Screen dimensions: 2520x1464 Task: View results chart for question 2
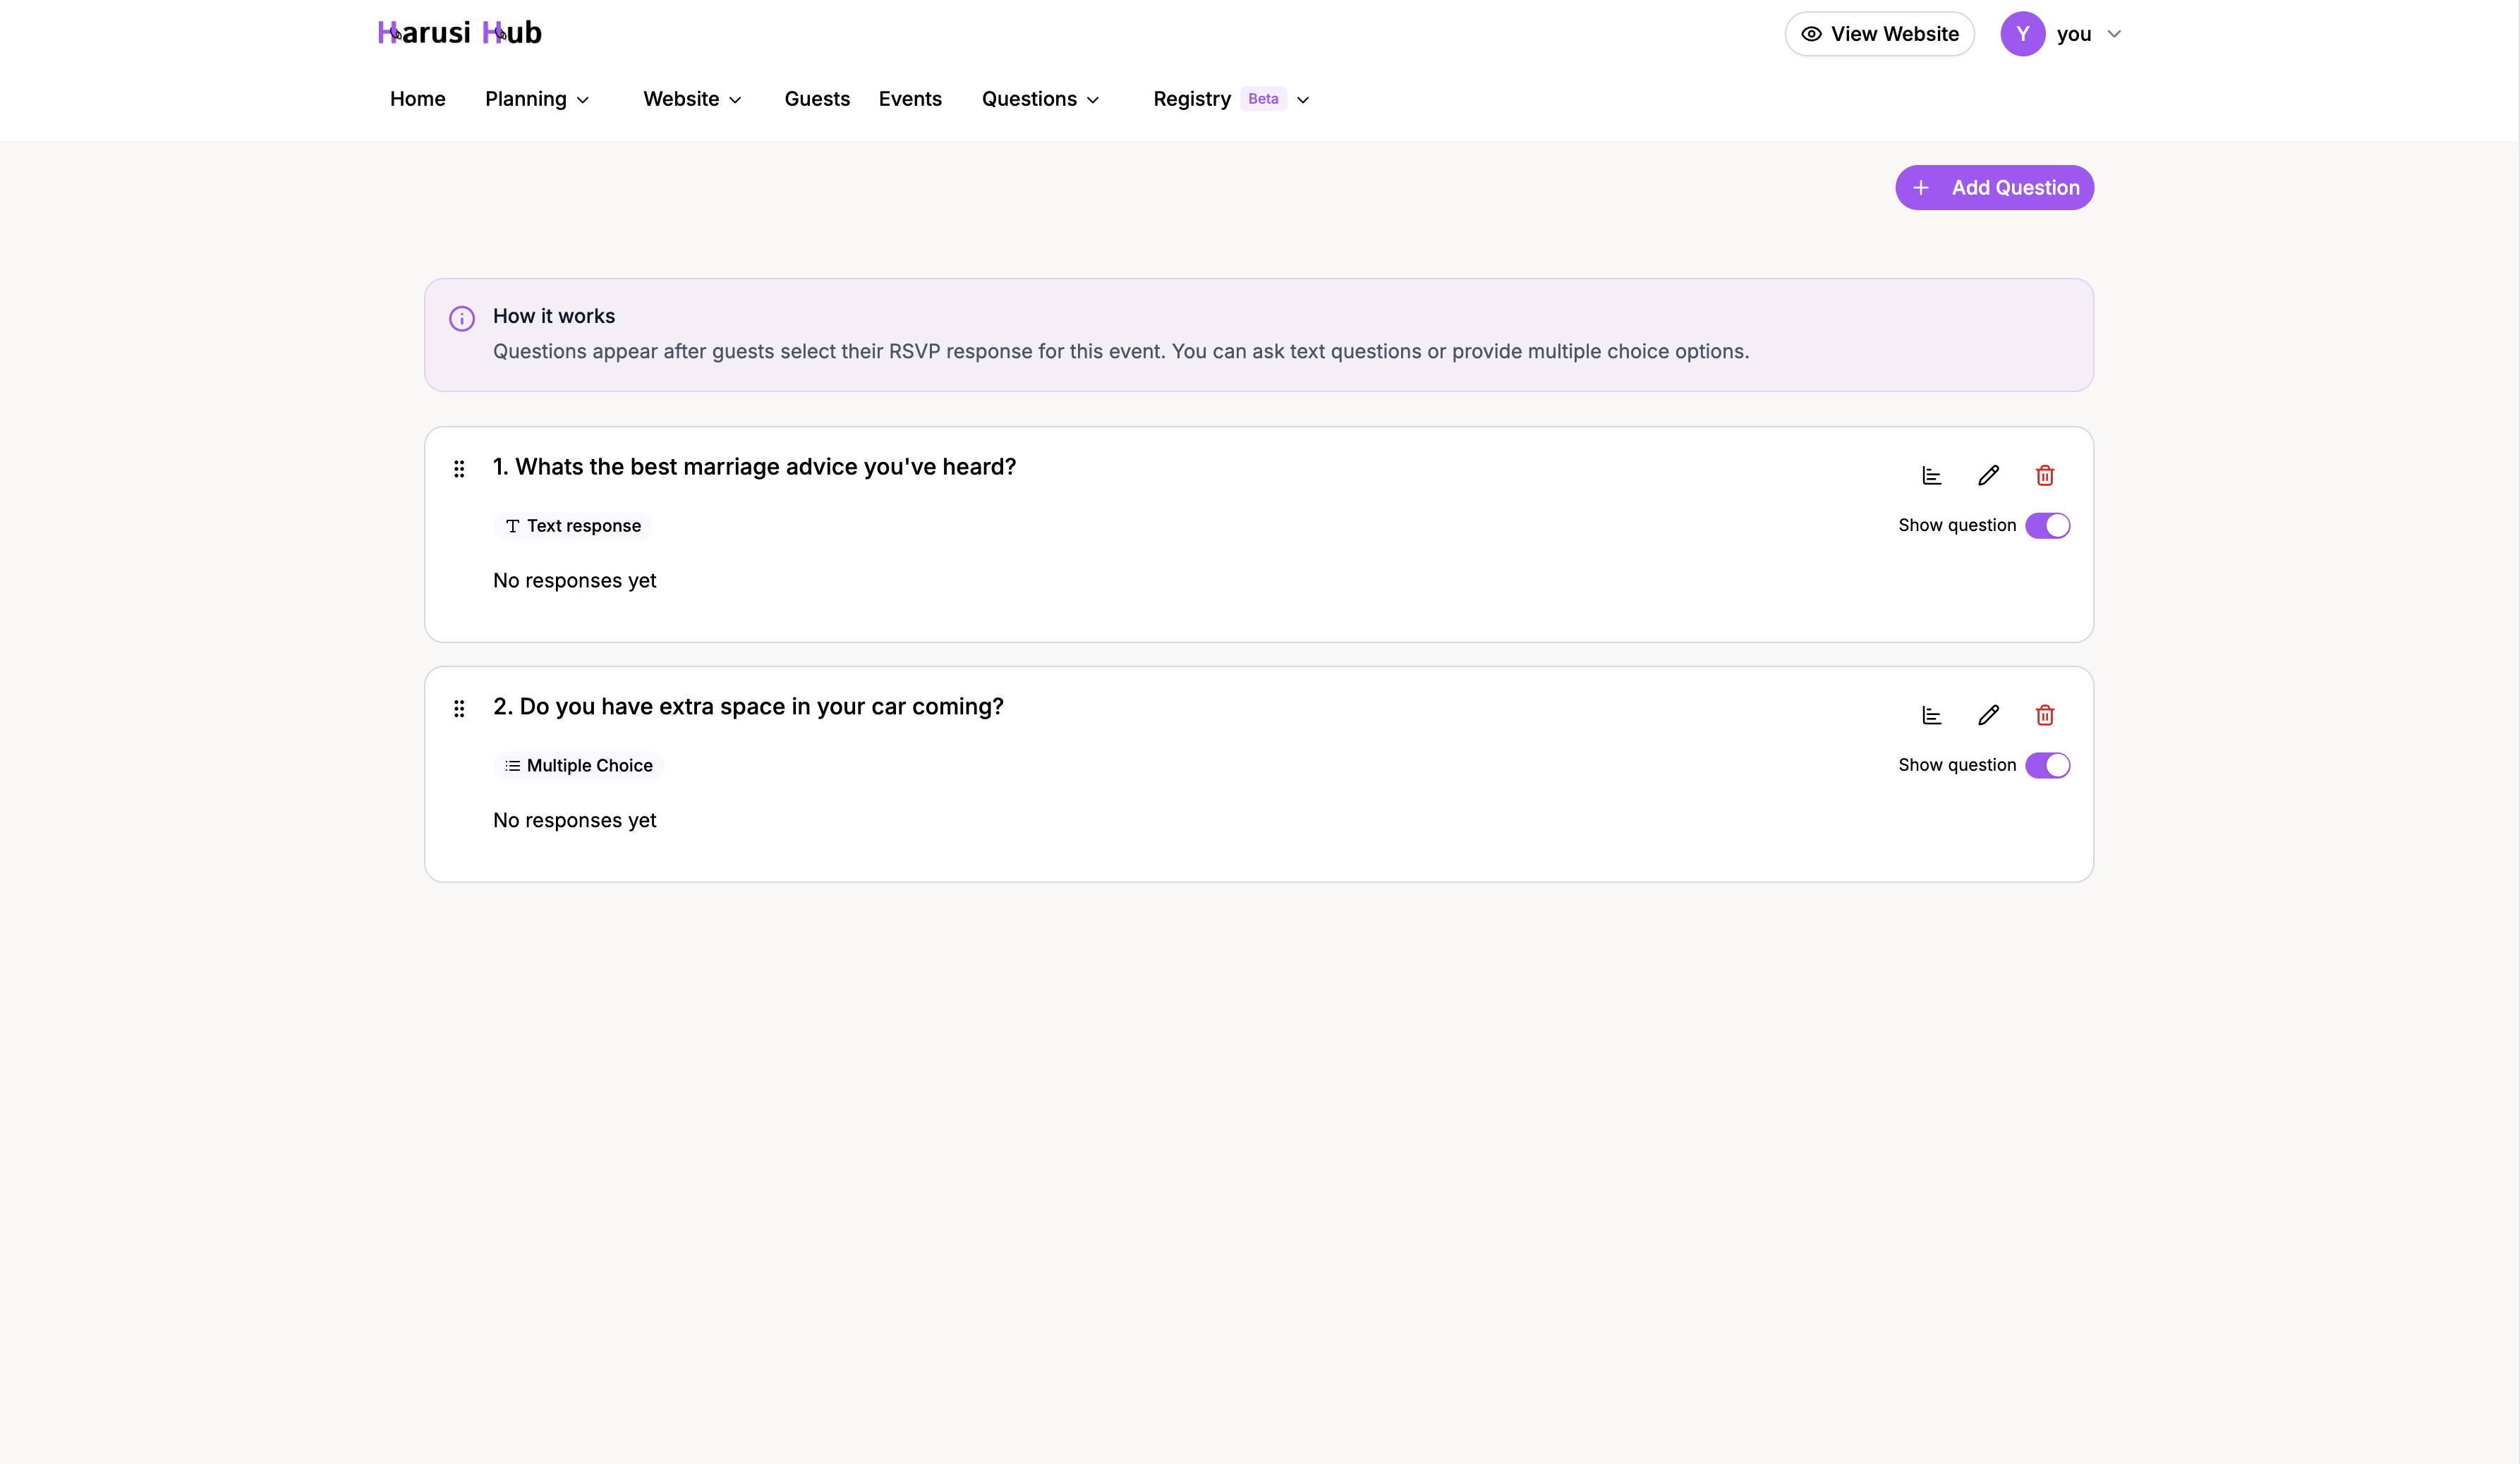(x=1931, y=714)
